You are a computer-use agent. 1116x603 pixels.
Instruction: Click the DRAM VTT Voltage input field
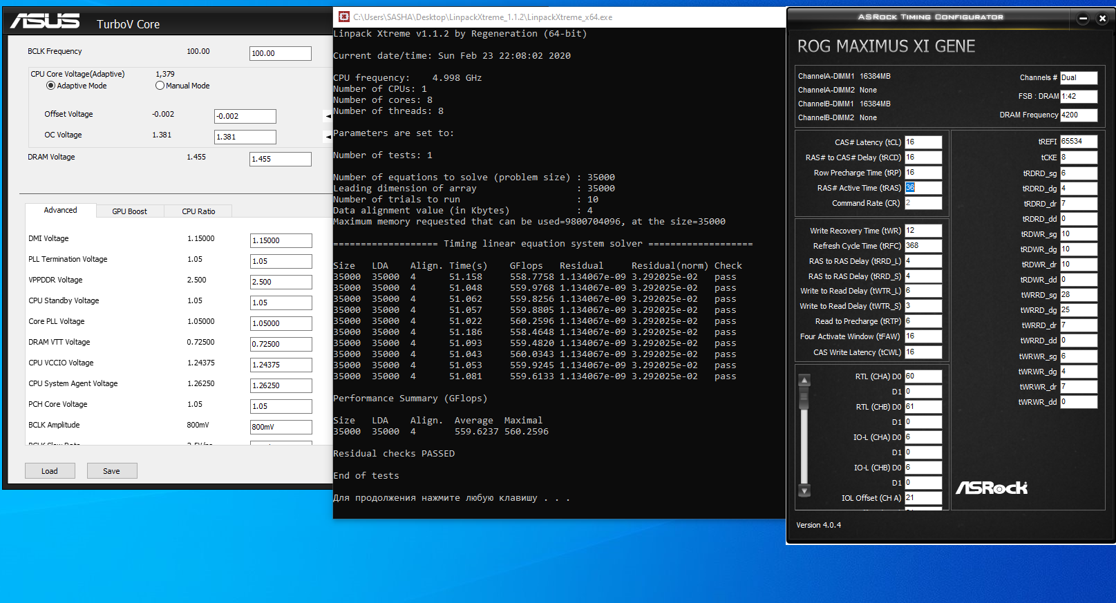[281, 344]
